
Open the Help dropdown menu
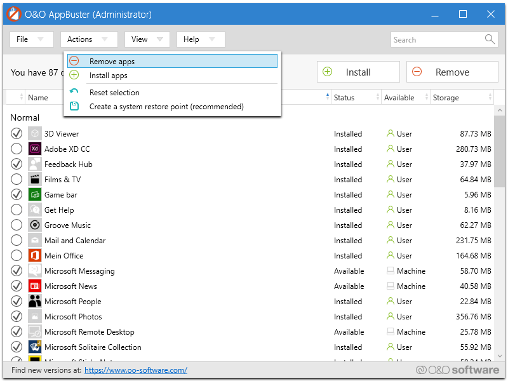(200, 39)
